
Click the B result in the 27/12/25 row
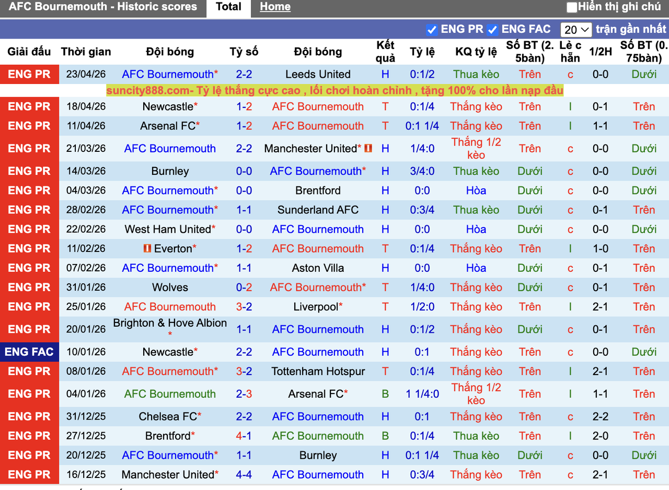tap(385, 436)
